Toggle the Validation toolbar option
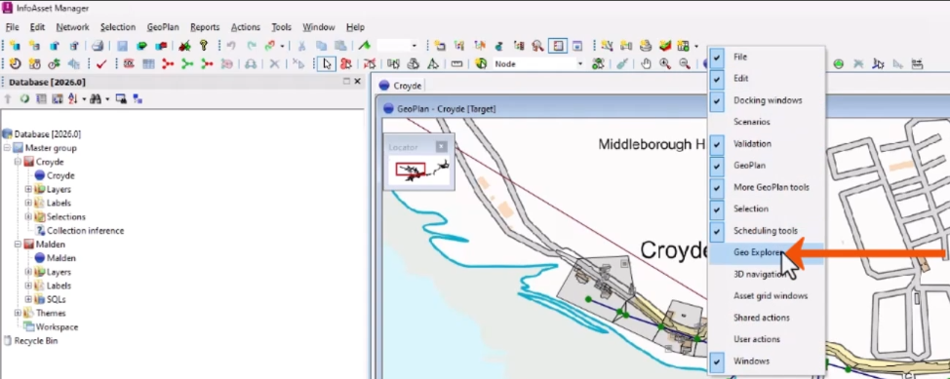 click(767, 144)
